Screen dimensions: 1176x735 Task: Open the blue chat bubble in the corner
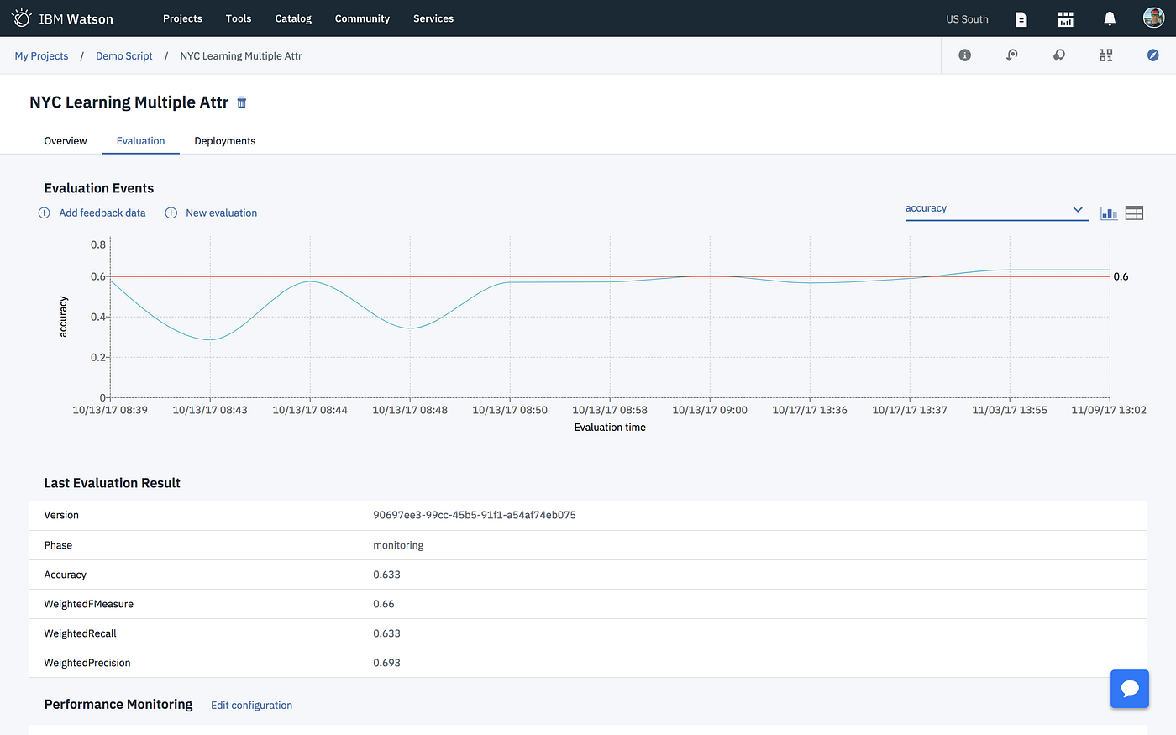1129,689
